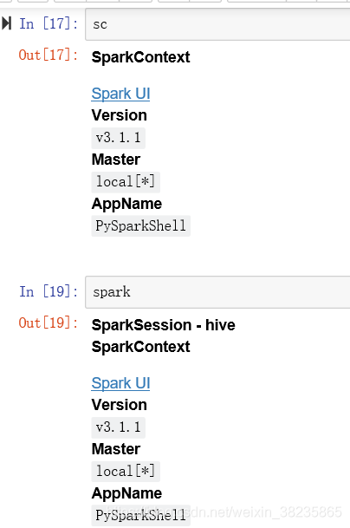This screenshot has width=350, height=528.
Task: Click the v3.1.1 version badge in Out[19]
Action: coord(118,427)
